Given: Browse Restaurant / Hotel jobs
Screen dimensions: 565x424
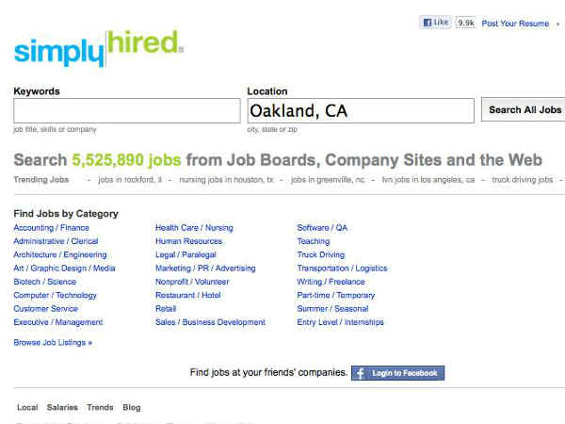Looking at the screenshot, I should (x=187, y=295).
